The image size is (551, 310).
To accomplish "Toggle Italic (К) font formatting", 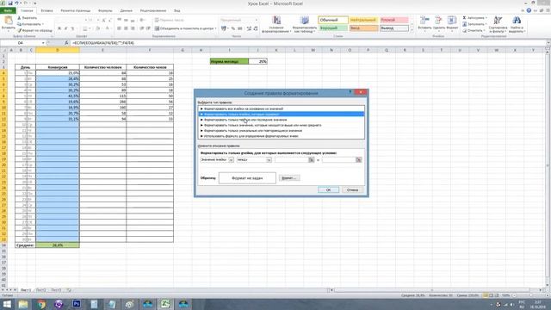I will [x=65, y=28].
